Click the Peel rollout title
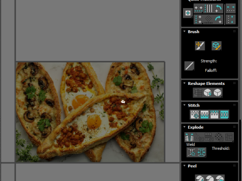Image resolution: width=242 pixels, height=181 pixels. tap(192, 166)
